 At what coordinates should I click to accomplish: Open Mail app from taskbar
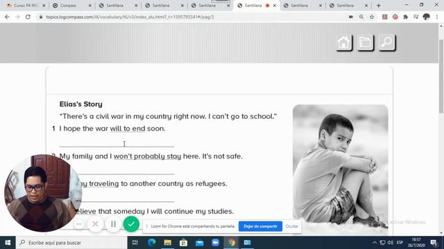click(200, 243)
